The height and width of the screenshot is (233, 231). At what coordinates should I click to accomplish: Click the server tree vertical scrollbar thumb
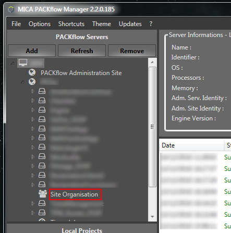152,127
